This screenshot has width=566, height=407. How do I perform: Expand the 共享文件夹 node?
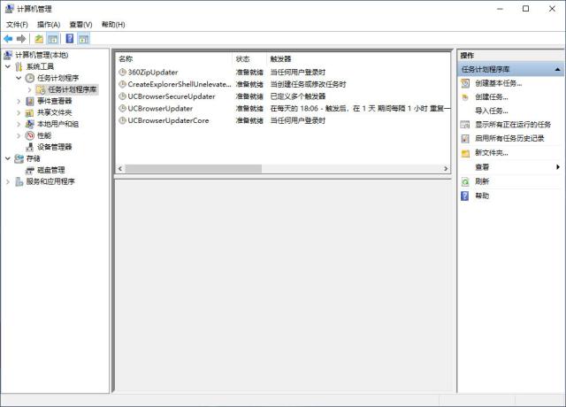pos(19,112)
